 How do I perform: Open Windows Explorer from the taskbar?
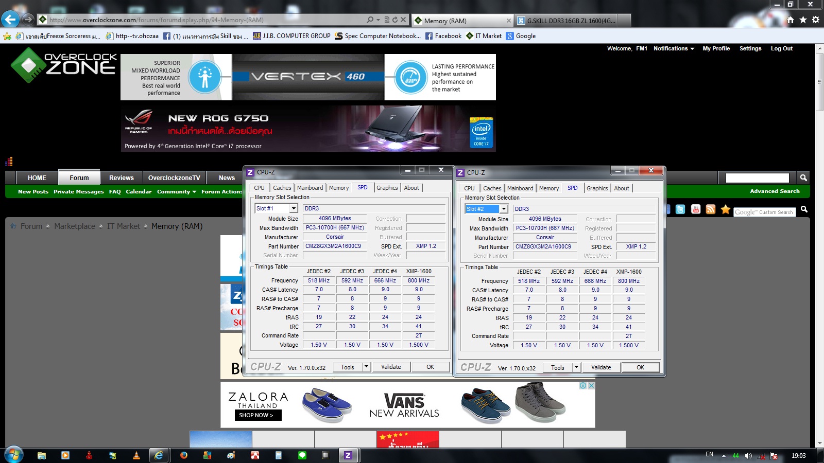pyautogui.click(x=42, y=455)
